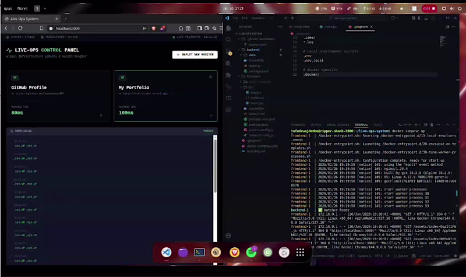This screenshot has height=277, width=466.
Task: Open the Apps menu in the top bar
Action: (8, 9)
